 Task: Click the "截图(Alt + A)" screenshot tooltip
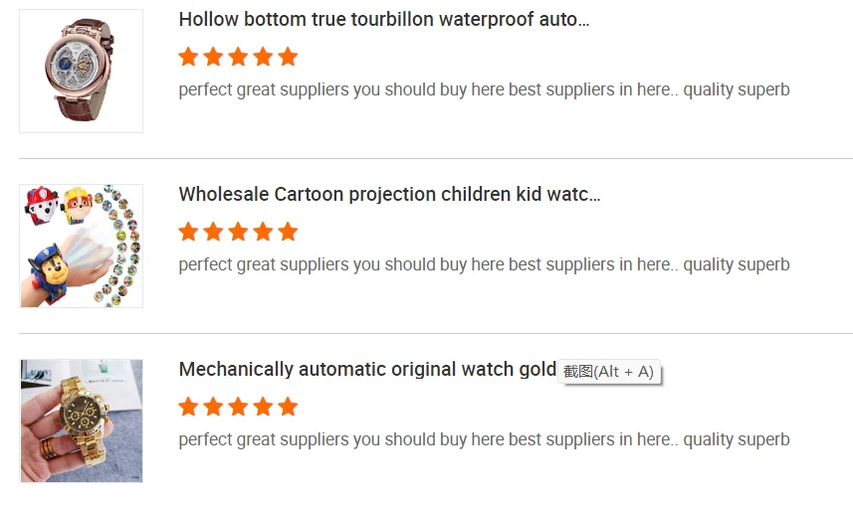coord(609,372)
